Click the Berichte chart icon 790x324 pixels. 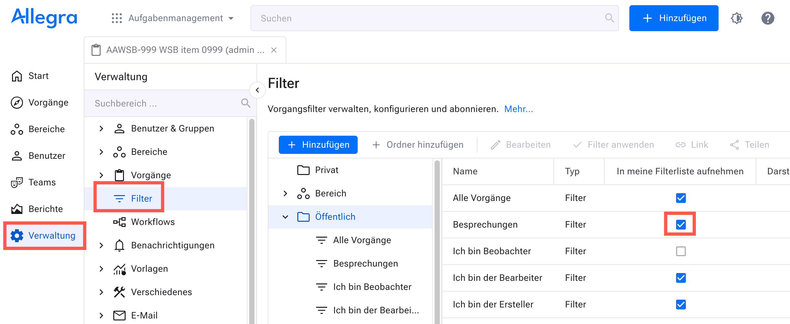click(17, 209)
